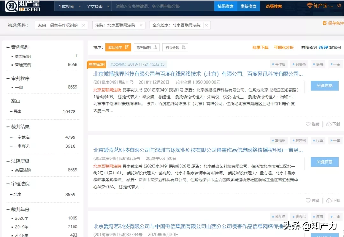This screenshot has width=344, height=237.
Task: Click 批量下载 bulk download
Action: [260, 48]
